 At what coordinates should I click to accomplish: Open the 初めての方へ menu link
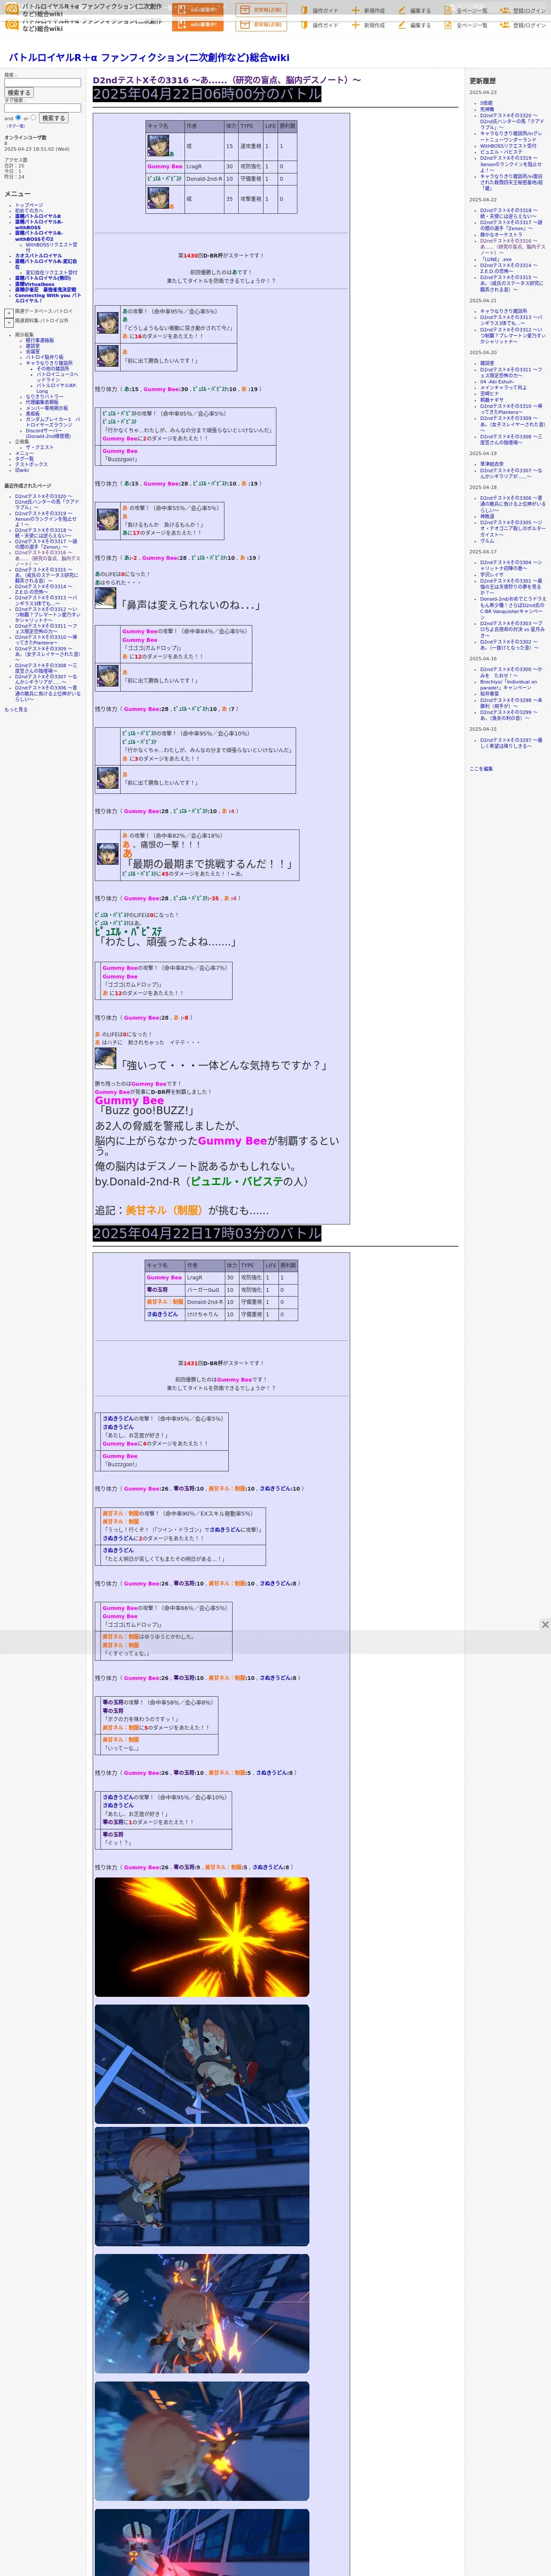point(30,210)
